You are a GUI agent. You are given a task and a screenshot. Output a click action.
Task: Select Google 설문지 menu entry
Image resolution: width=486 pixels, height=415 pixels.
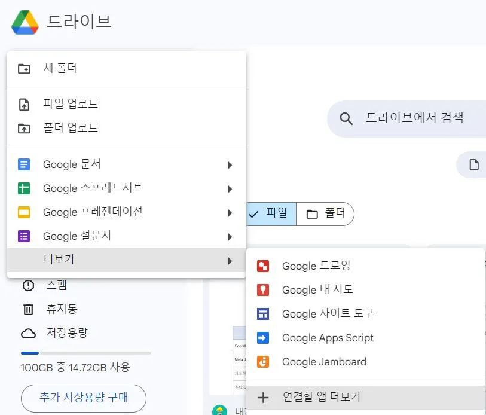coord(127,236)
